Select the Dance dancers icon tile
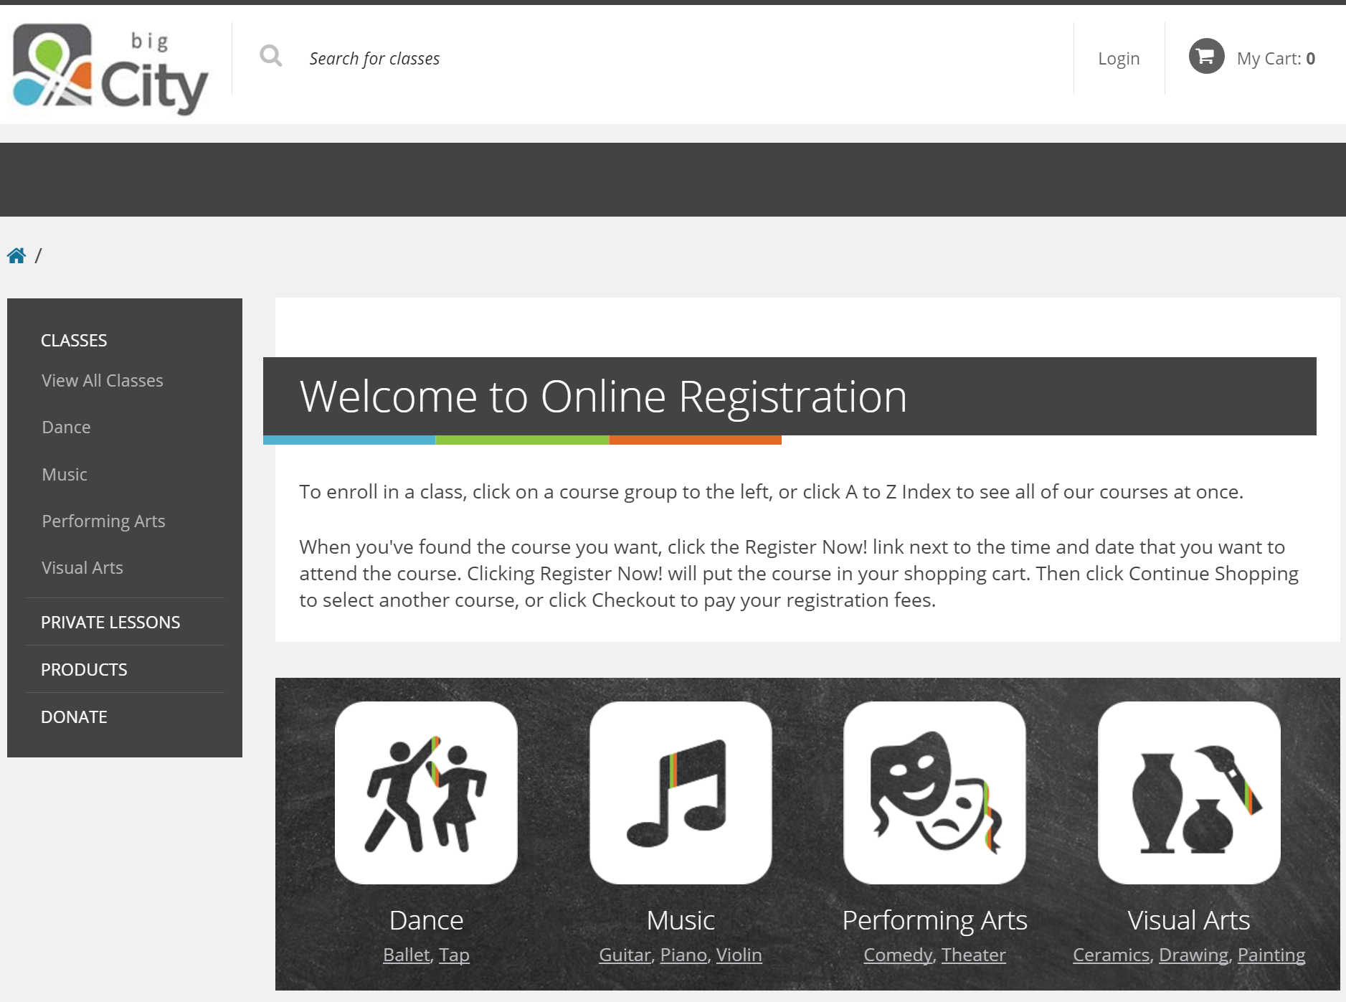Viewport: 1346px width, 1002px height. tap(426, 793)
